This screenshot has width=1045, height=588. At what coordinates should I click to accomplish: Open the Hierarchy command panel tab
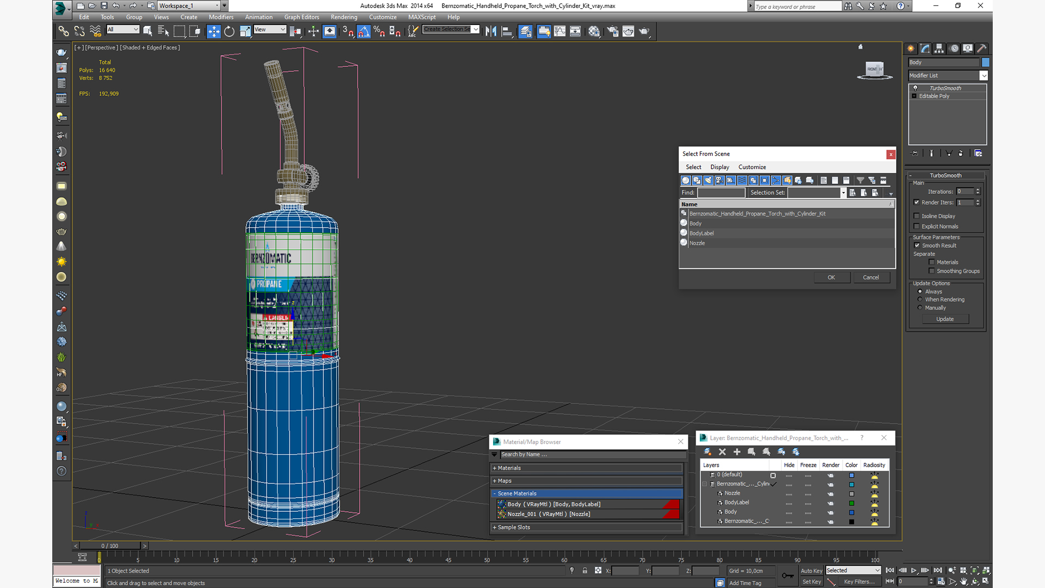939,48
